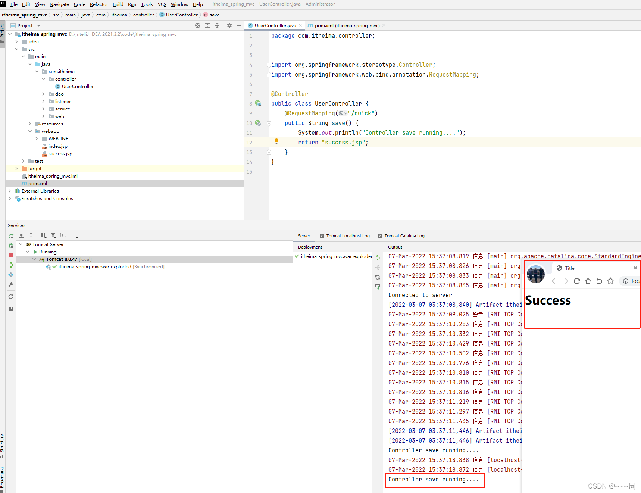
Task: Click the controller breadcrumb in navigation bar
Action: tap(144, 15)
